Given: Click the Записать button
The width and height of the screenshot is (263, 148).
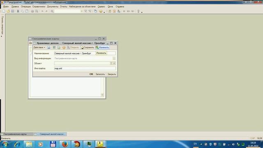Looking at the screenshot, I should (100, 74).
